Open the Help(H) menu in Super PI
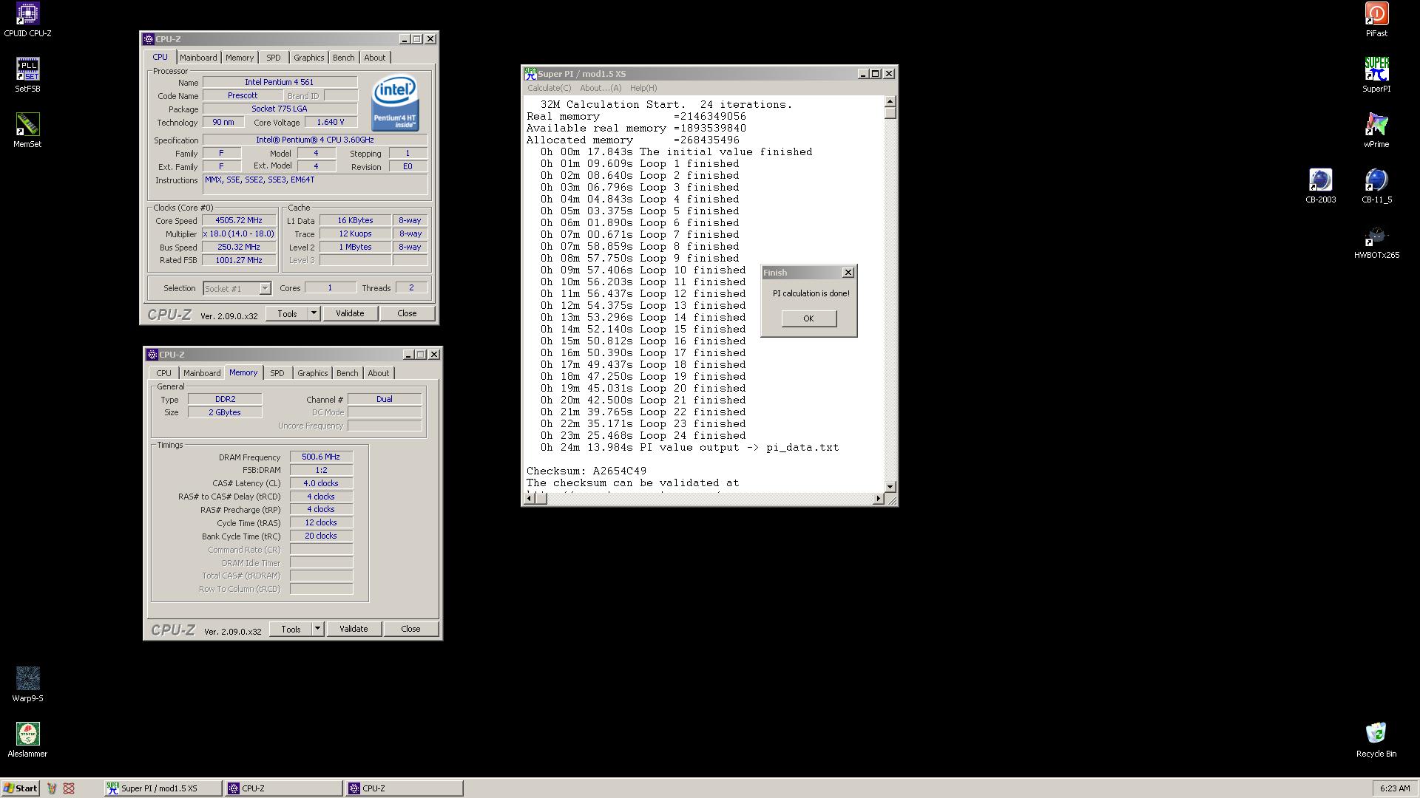Image resolution: width=1420 pixels, height=798 pixels. pyautogui.click(x=643, y=88)
